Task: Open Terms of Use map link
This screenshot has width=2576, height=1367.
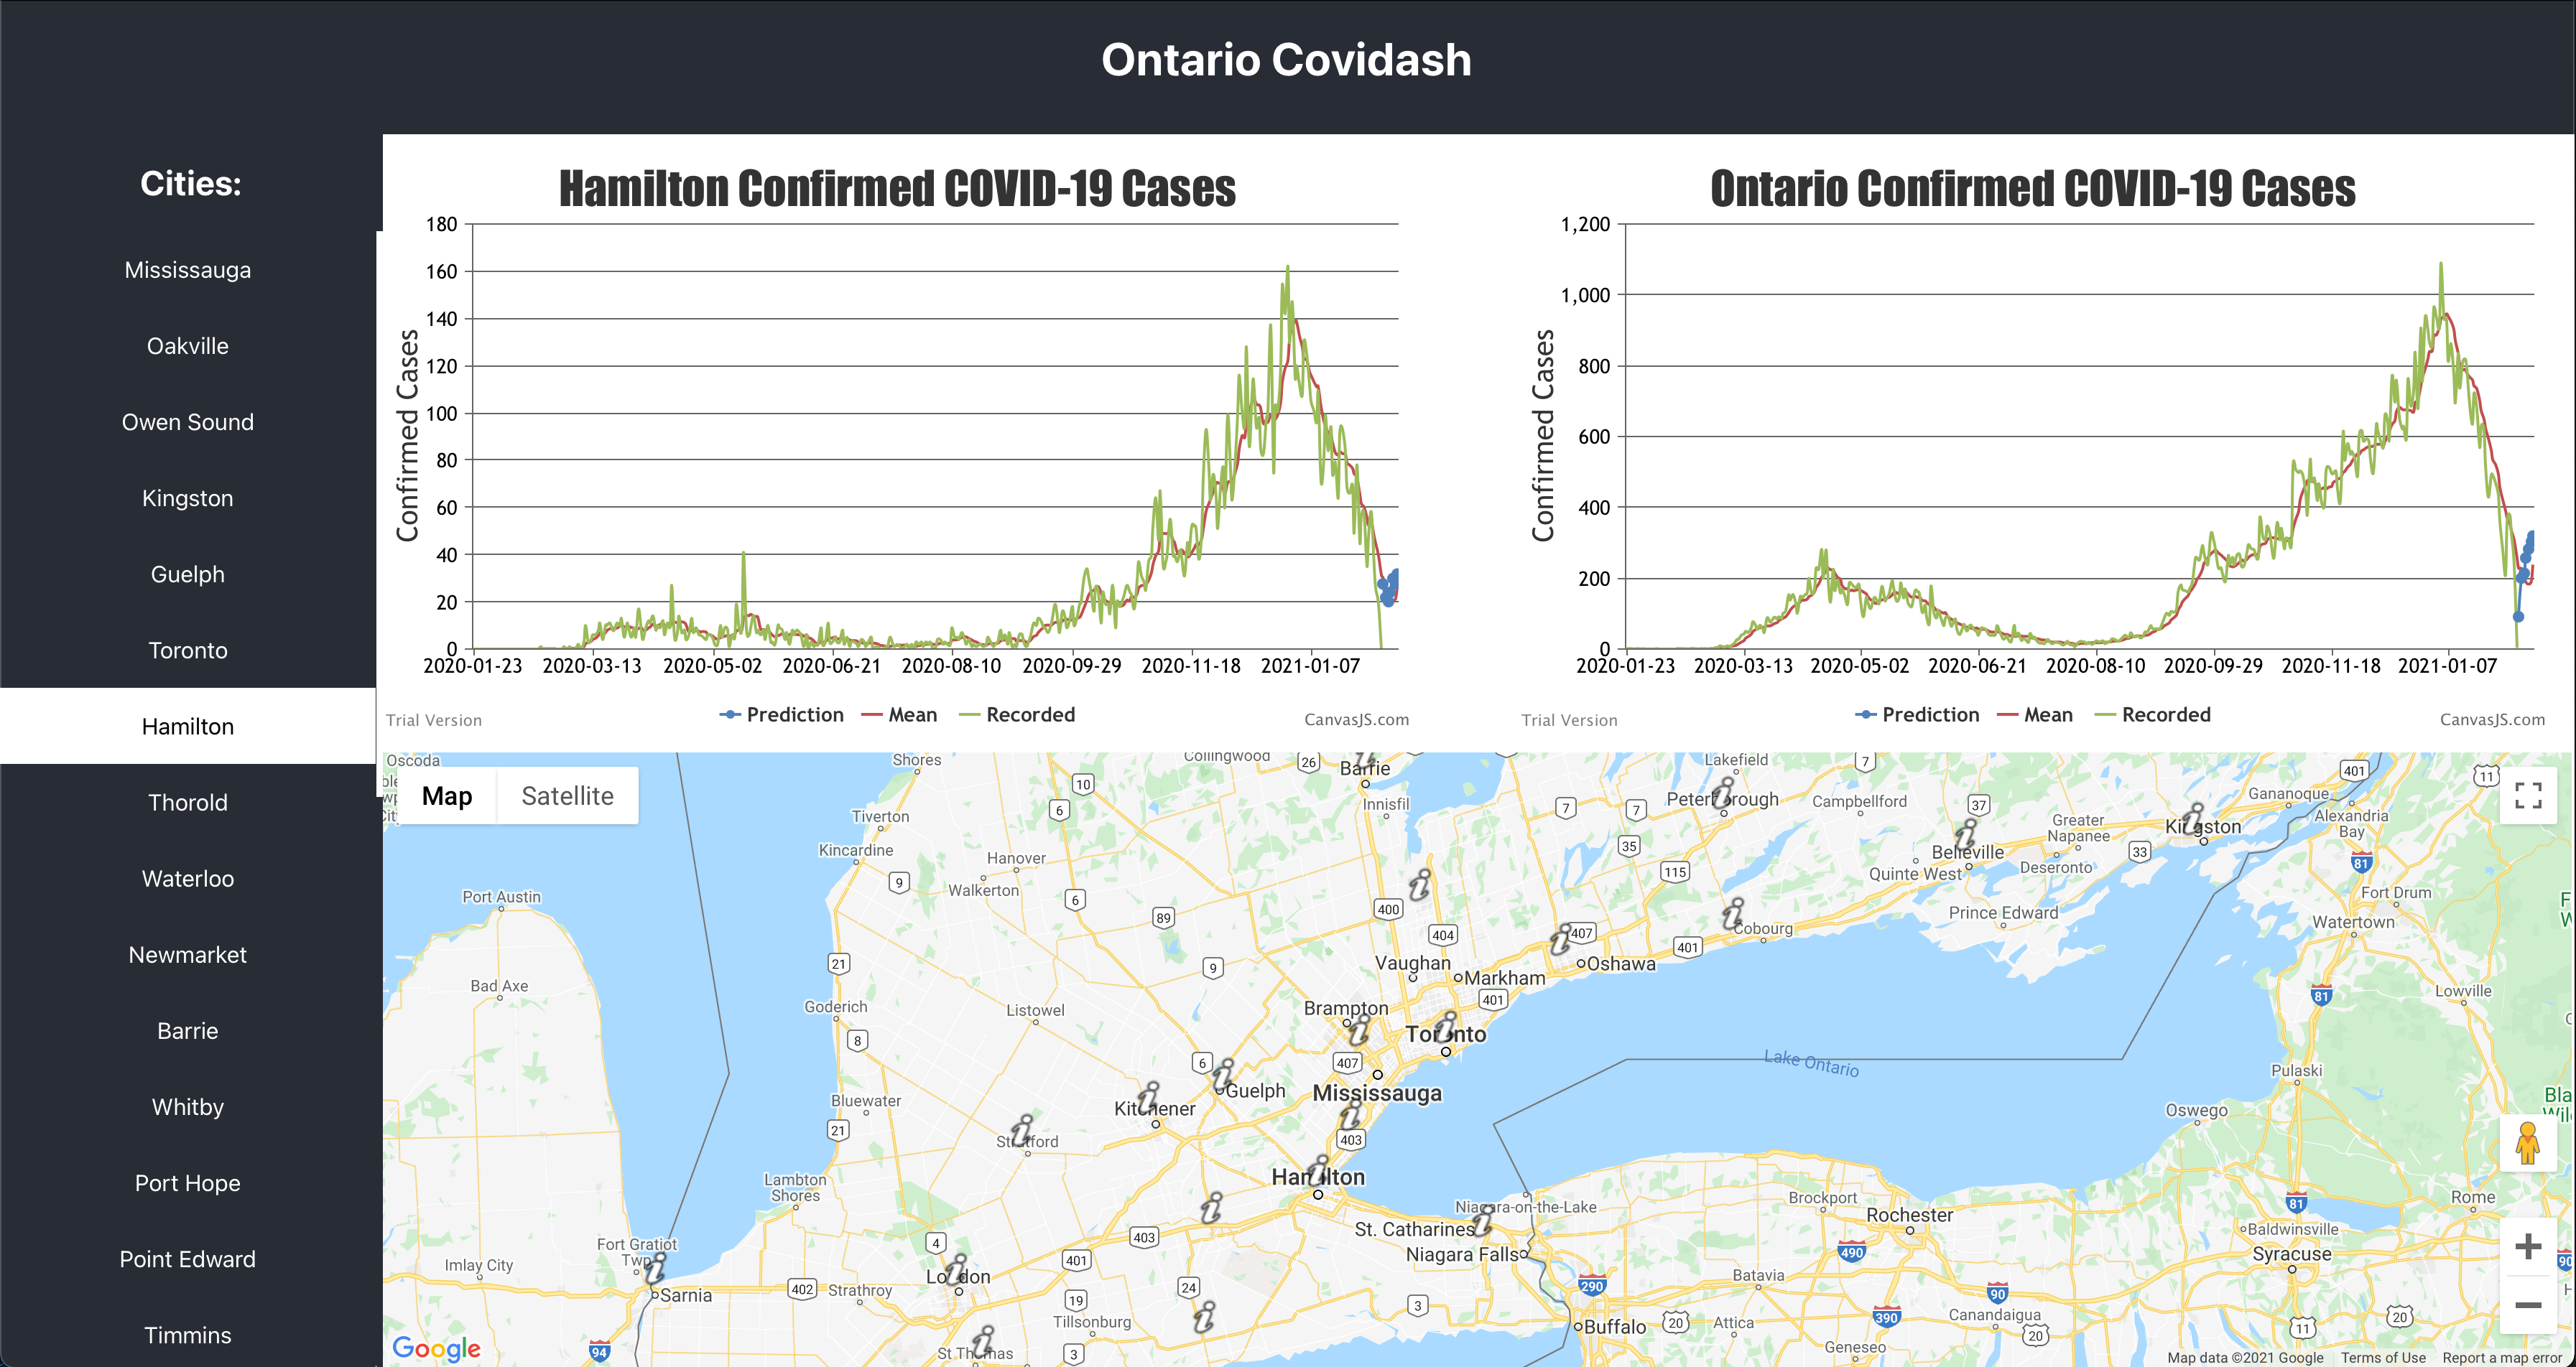Action: click(2383, 1357)
